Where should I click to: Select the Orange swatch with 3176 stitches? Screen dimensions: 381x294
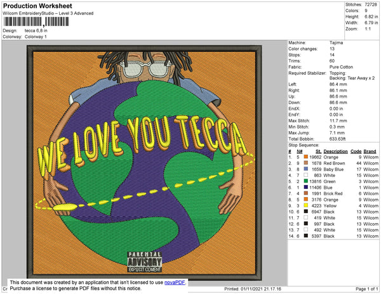pos(306,200)
